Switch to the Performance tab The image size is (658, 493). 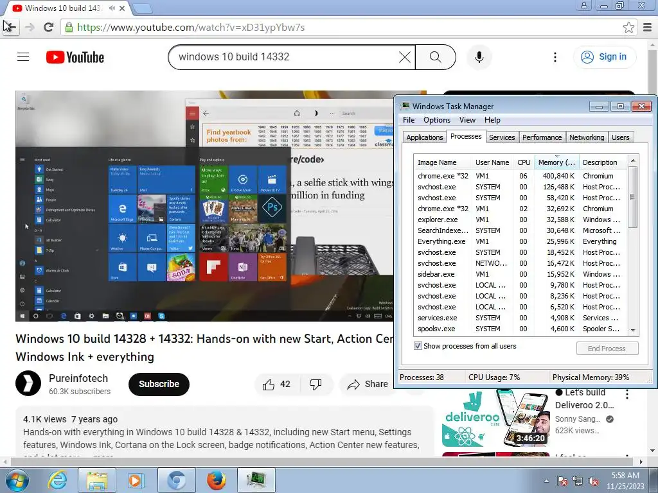tap(542, 137)
